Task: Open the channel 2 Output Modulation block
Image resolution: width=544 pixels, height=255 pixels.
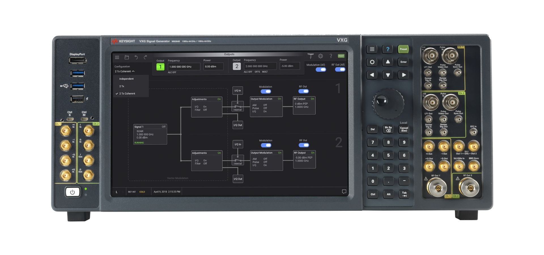Action: click(266, 160)
